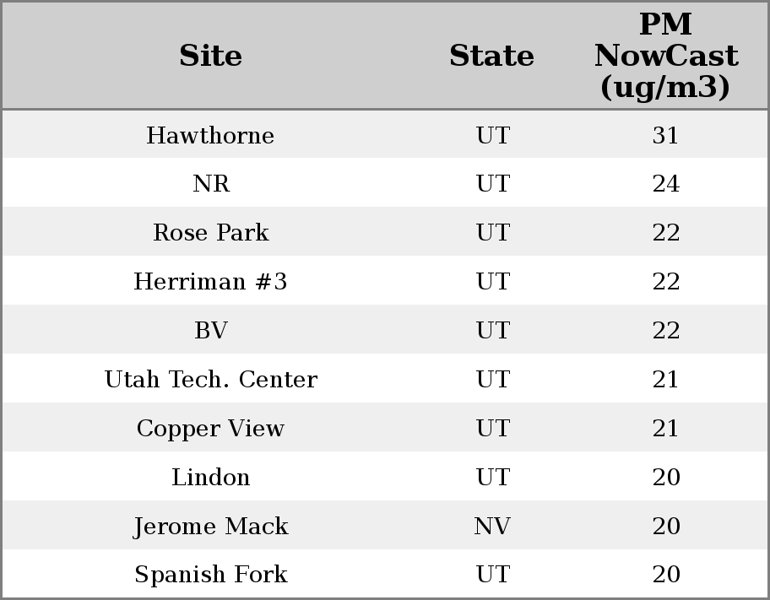770x600 pixels.
Task: Click the Spanish Fork site name
Action: tap(210, 575)
